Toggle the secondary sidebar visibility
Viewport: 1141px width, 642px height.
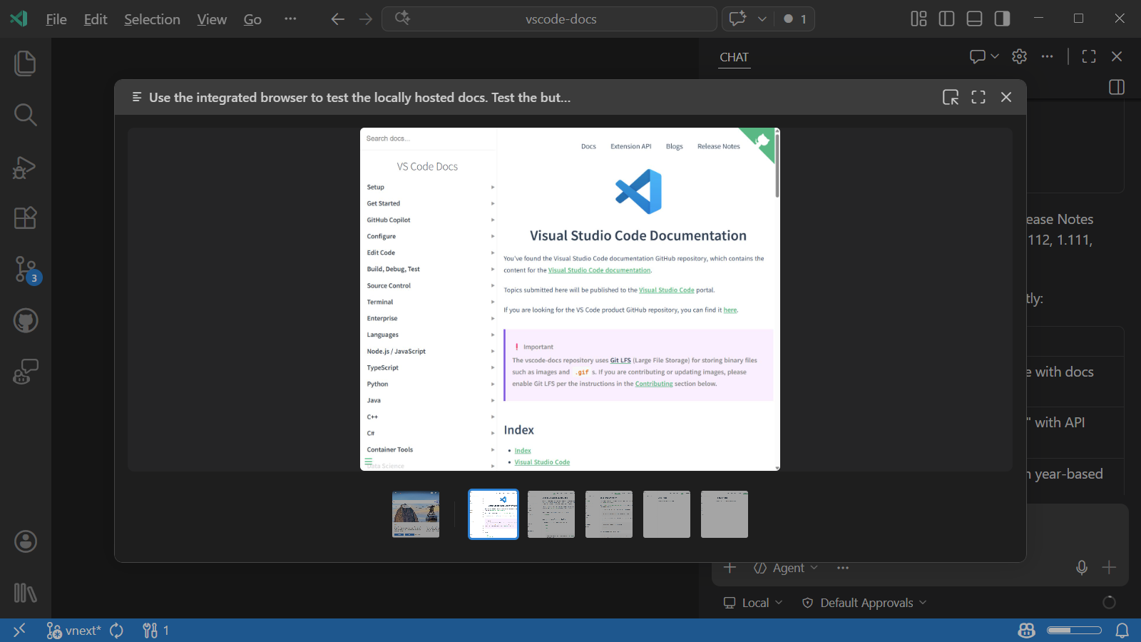click(1003, 19)
